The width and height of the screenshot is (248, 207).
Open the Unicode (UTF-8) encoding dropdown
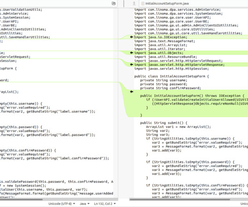(62, 204)
